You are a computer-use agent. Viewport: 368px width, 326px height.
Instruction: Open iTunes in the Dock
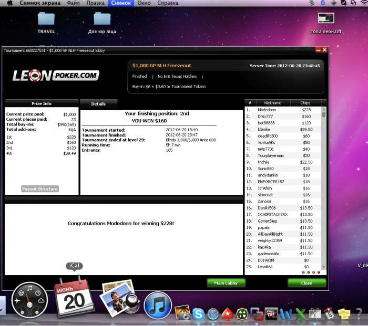click(158, 305)
